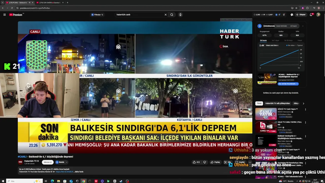Click the address bar URL

[x=35, y=8]
